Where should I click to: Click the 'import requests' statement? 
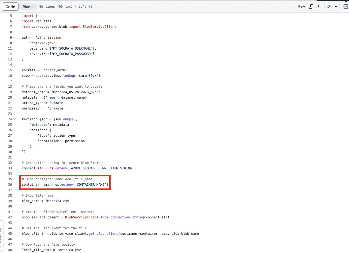point(37,21)
